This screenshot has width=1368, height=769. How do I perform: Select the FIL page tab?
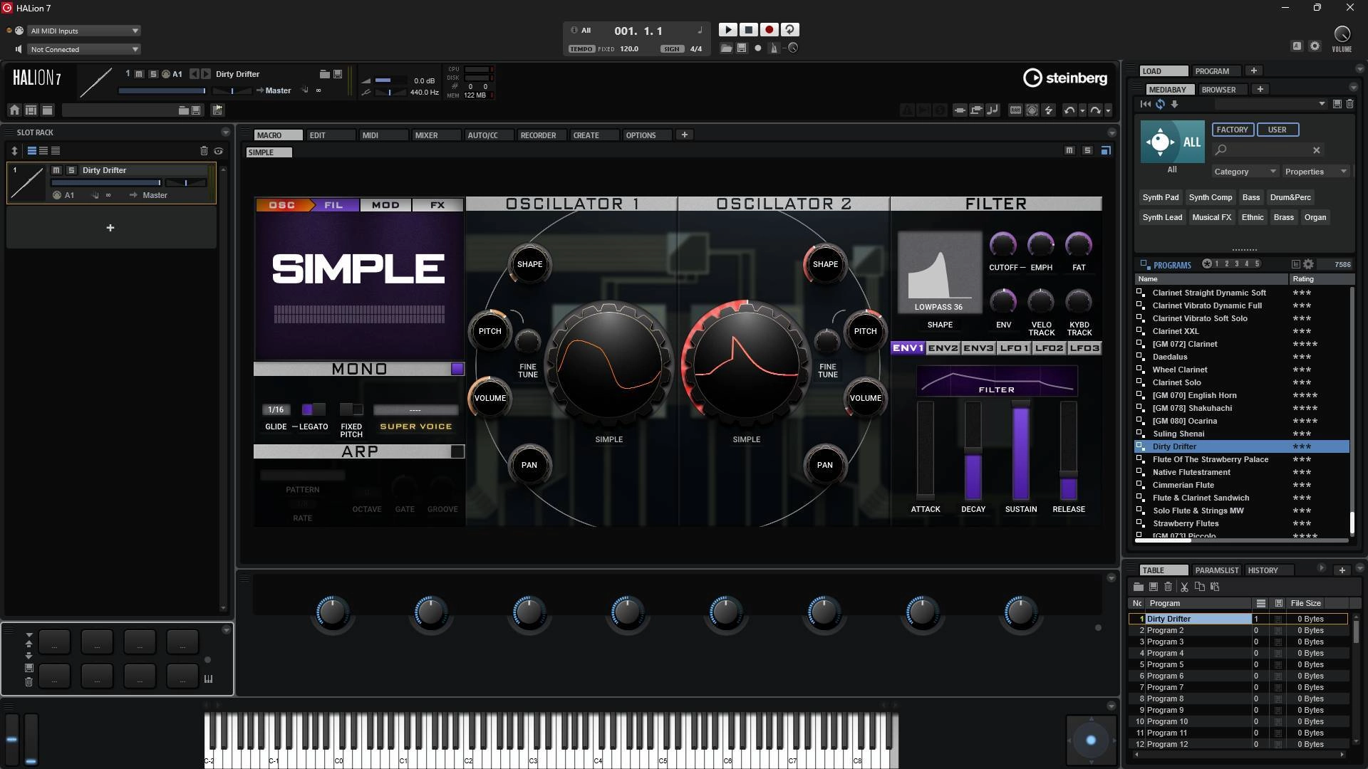(333, 205)
